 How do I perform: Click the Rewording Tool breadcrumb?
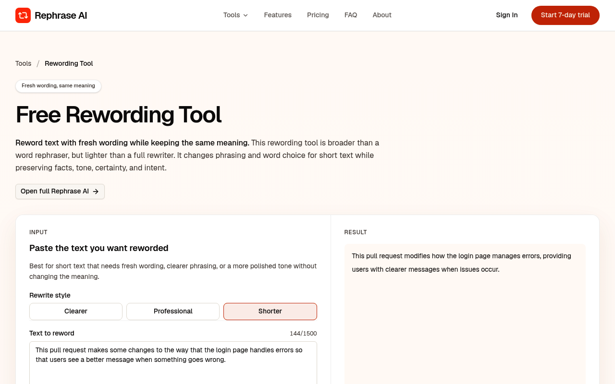point(69,63)
